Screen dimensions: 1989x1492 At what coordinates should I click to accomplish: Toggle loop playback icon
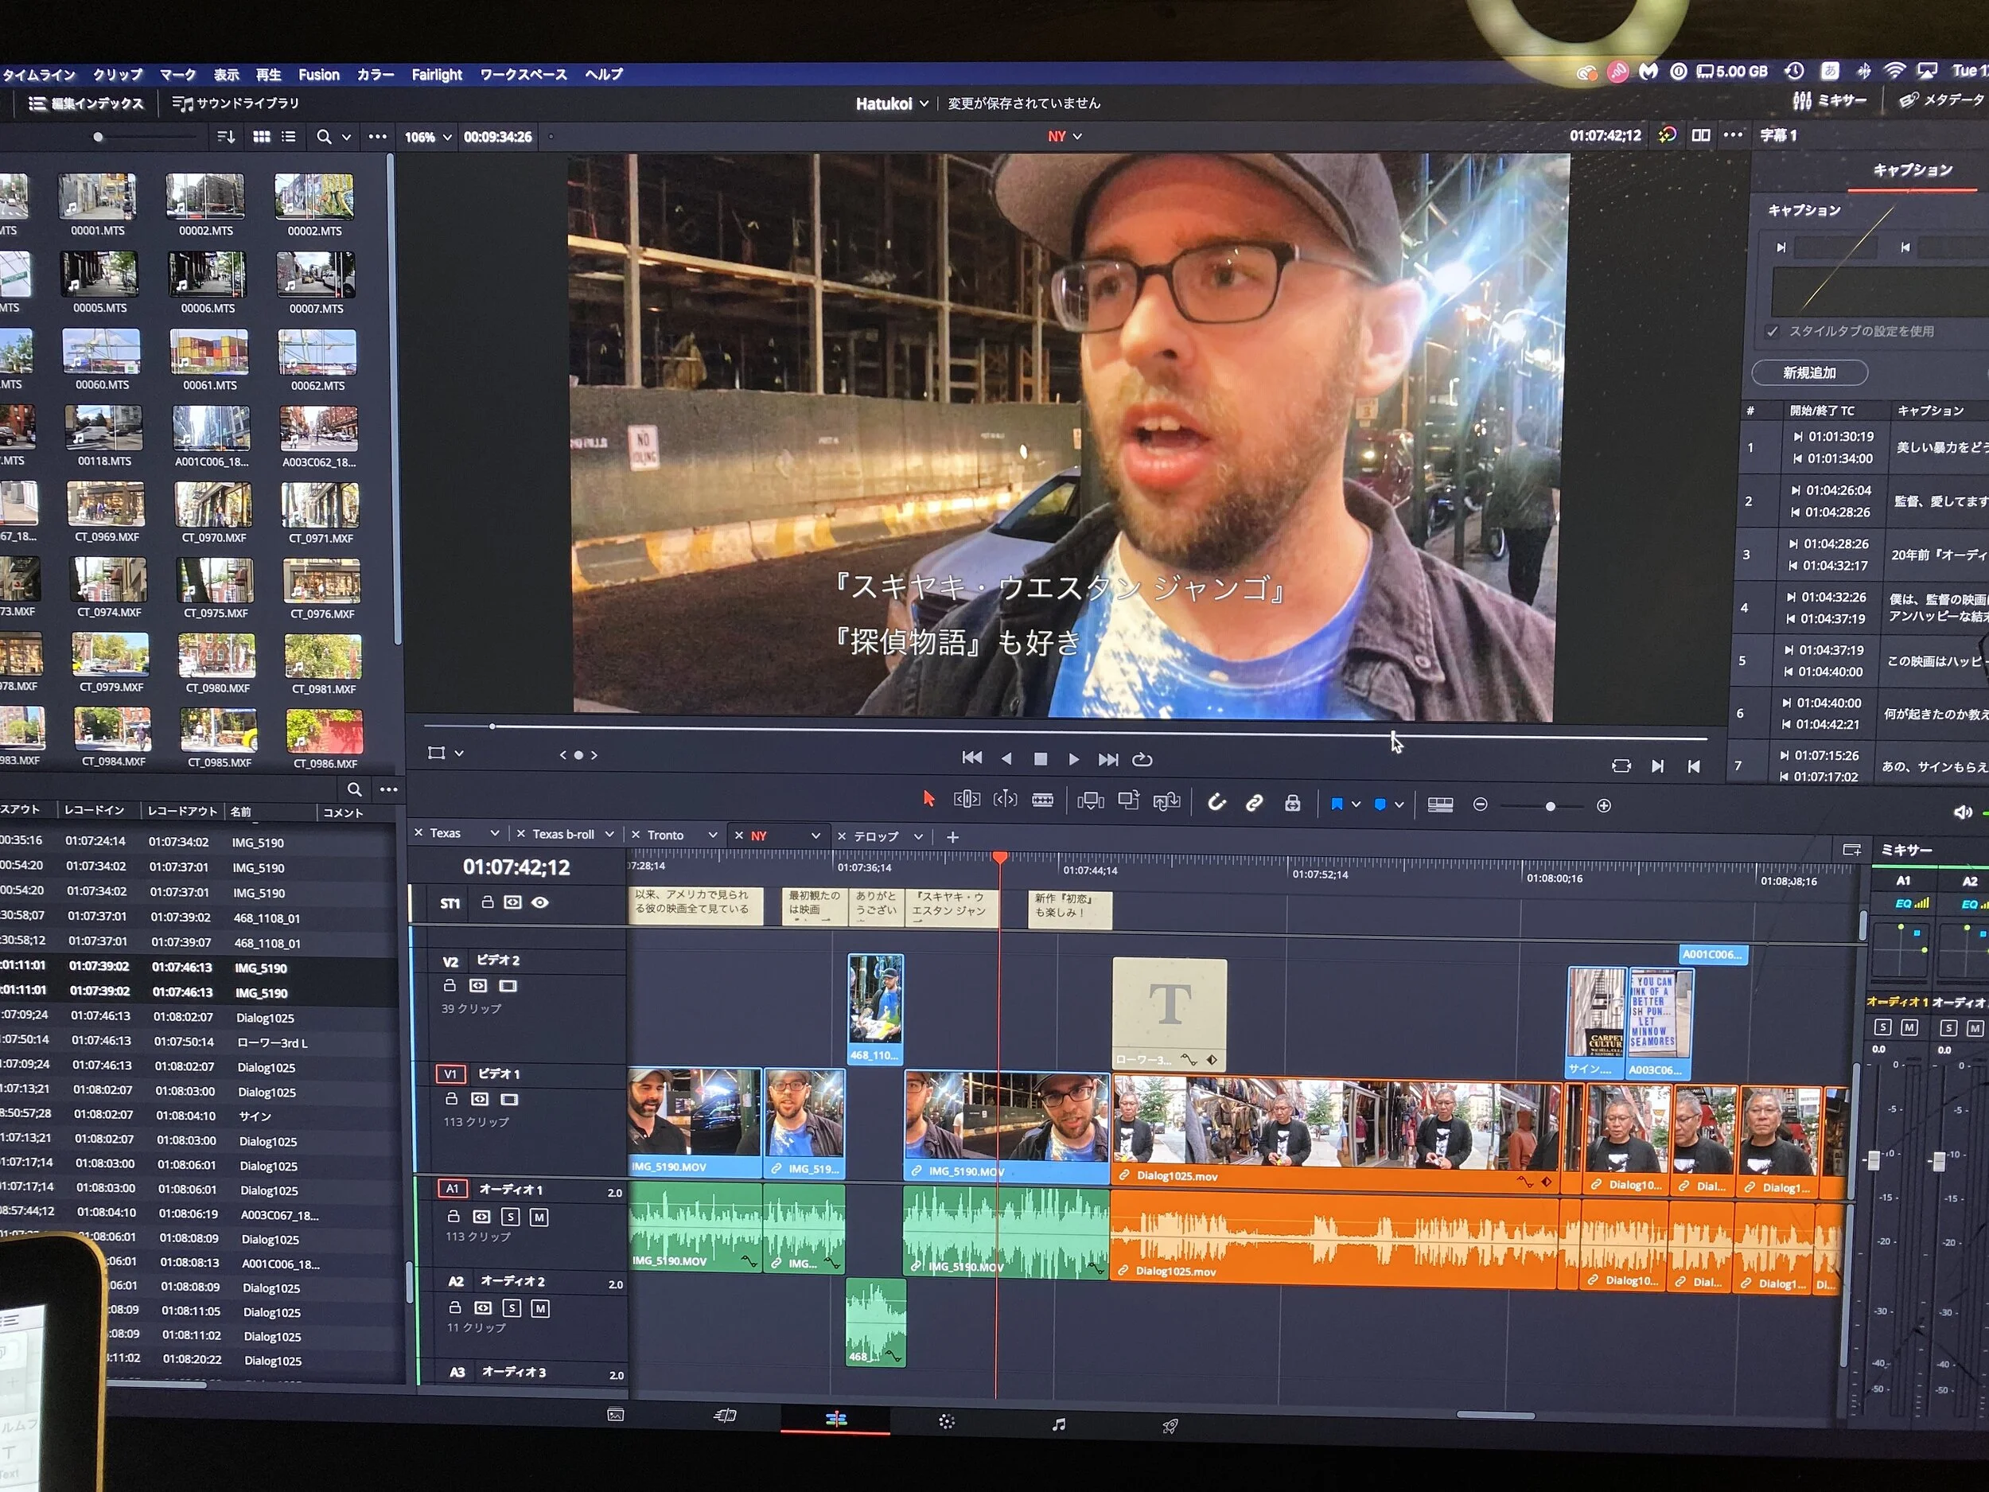1142,759
